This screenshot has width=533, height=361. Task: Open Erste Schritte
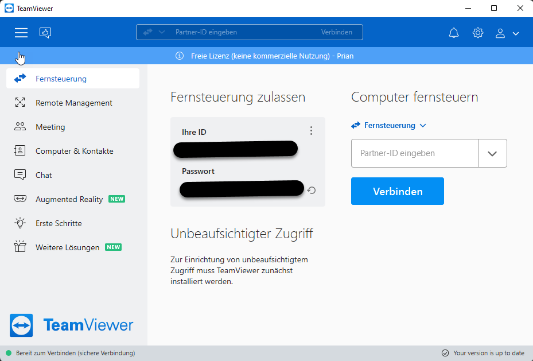(x=73, y=223)
